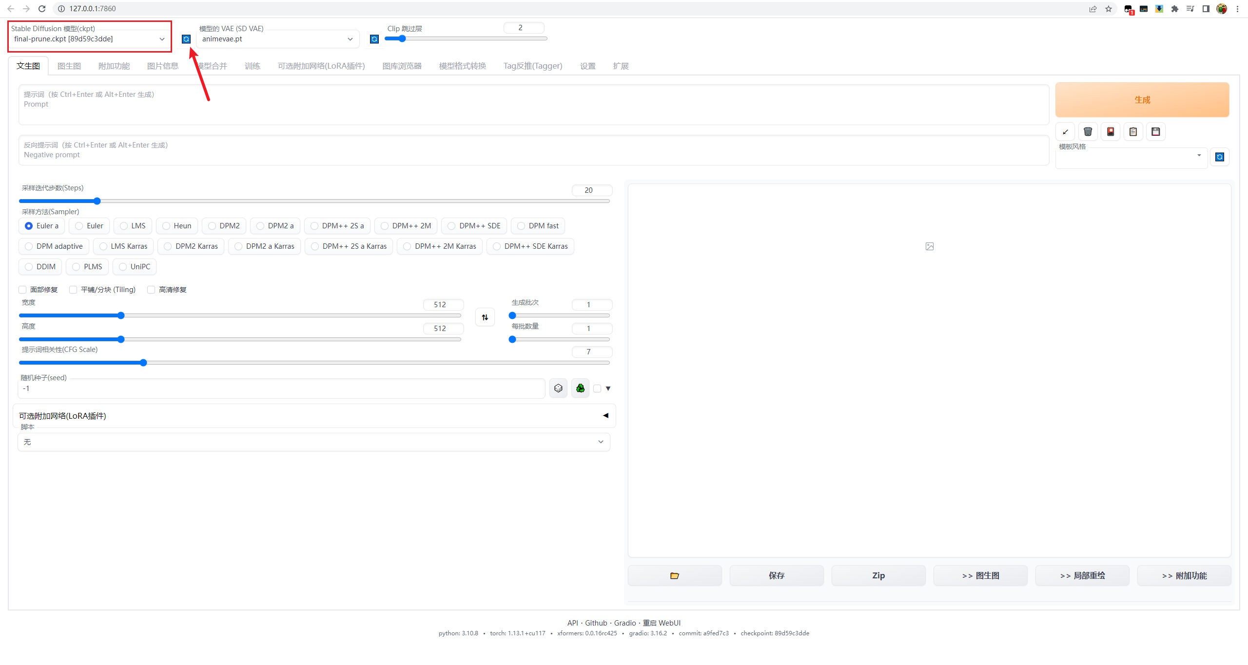Expand the 可选附加网络(LoRA插件) panel

(x=313, y=416)
